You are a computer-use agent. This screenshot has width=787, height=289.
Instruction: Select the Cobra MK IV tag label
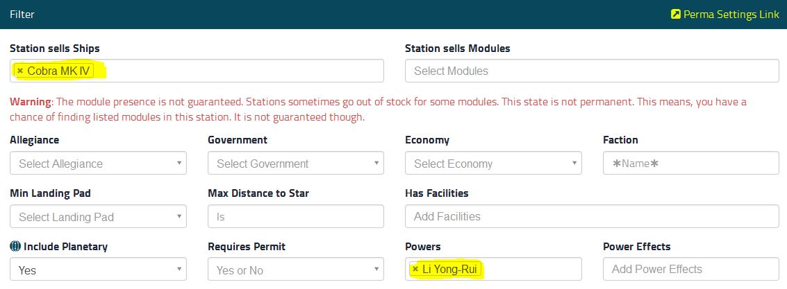(58, 71)
